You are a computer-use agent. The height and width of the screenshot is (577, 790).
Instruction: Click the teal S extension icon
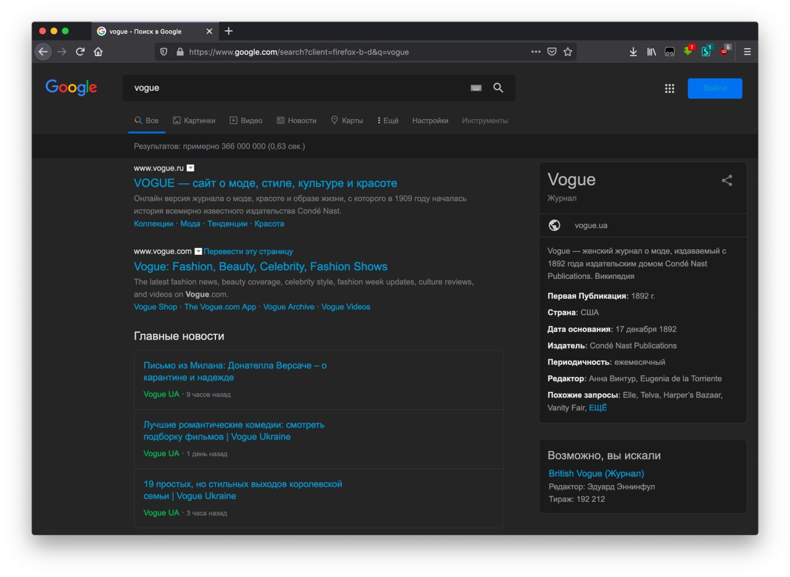[707, 51]
